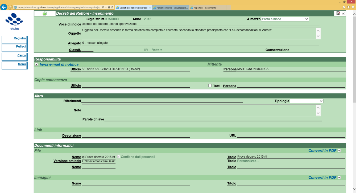This screenshot has height=193, width=356.
Task: Click the Riferimenti input field
Action: 162,101
